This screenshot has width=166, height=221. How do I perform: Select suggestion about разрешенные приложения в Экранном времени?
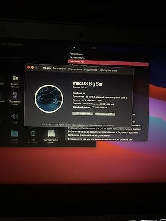(103, 132)
